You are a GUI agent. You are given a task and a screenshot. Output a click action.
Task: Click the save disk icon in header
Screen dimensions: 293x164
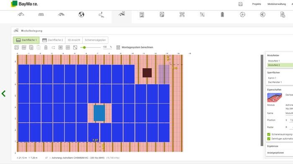241,4
